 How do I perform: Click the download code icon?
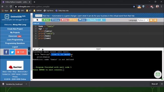[x=101, y=20]
